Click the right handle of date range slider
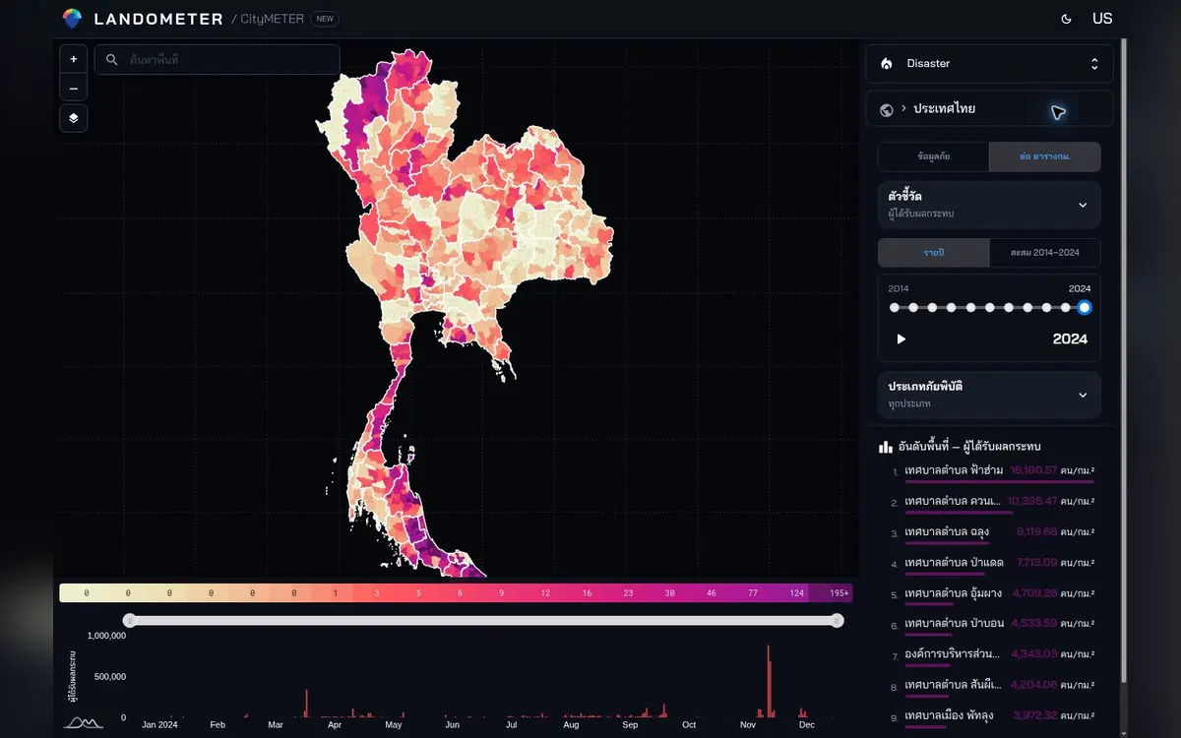Viewport: 1181px width, 738px height. coord(837,620)
